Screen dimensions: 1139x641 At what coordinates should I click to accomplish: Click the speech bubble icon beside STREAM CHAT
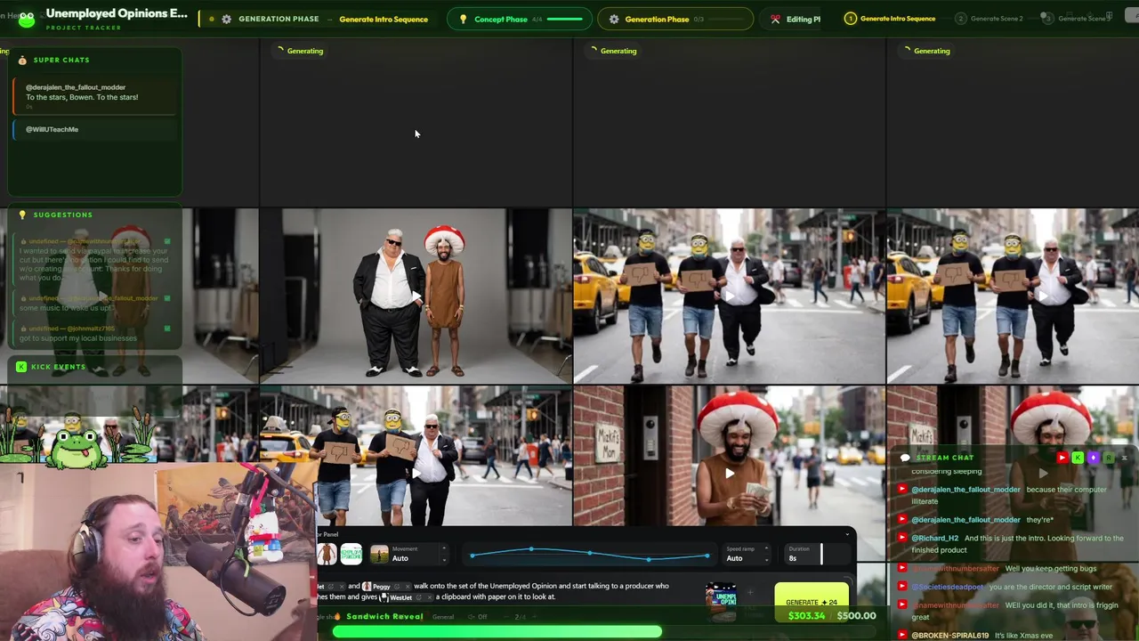[905, 458]
